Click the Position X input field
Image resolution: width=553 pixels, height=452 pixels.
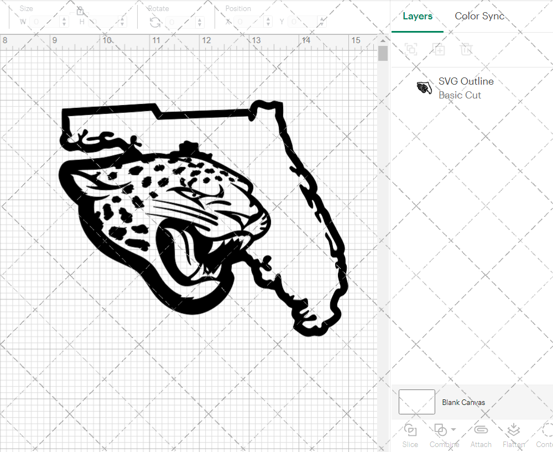point(249,22)
